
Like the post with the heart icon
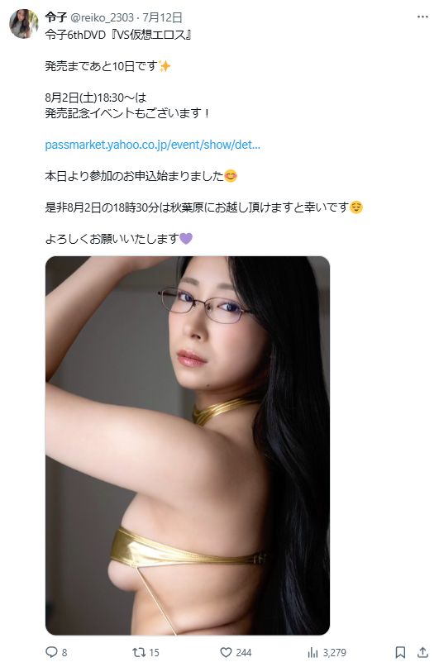226,652
